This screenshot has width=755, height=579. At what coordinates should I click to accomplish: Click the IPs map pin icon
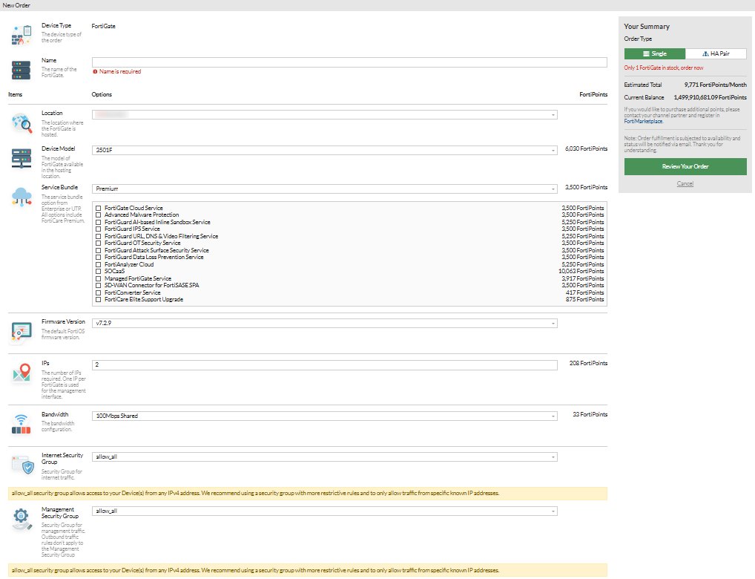22,373
